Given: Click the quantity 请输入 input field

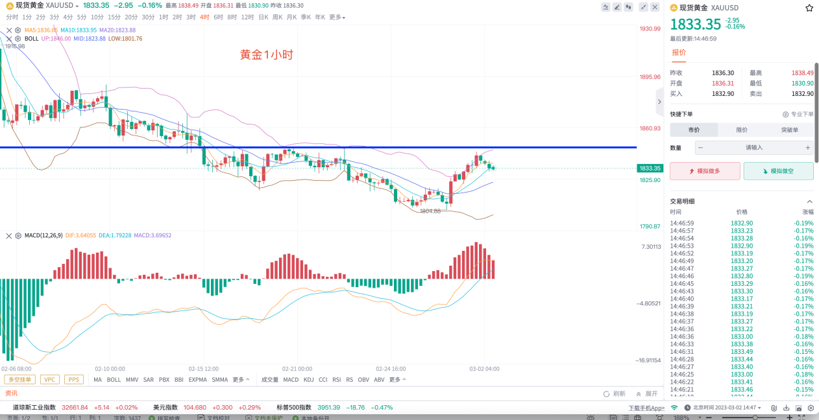Looking at the screenshot, I should [754, 148].
